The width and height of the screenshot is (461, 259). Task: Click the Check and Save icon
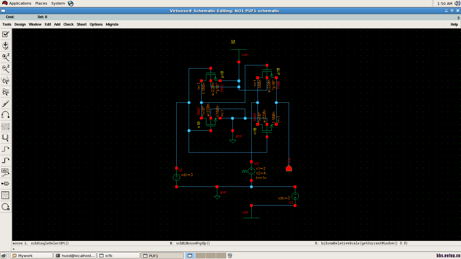point(5,34)
